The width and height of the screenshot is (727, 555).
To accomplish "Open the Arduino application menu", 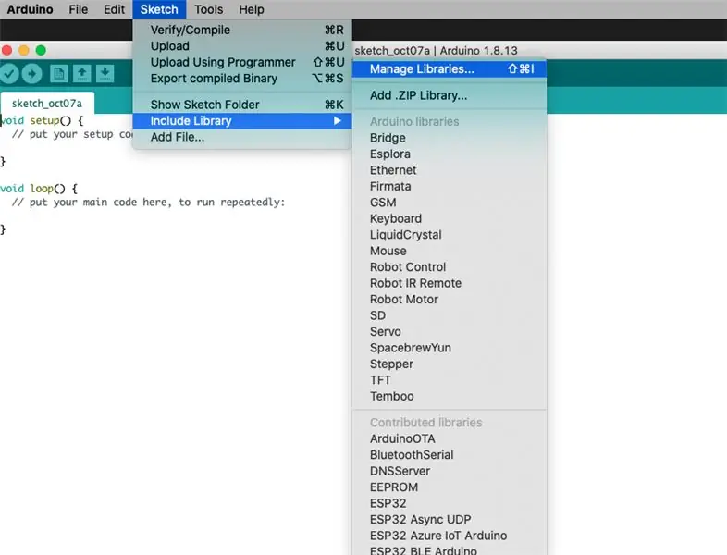I will 30,9.
